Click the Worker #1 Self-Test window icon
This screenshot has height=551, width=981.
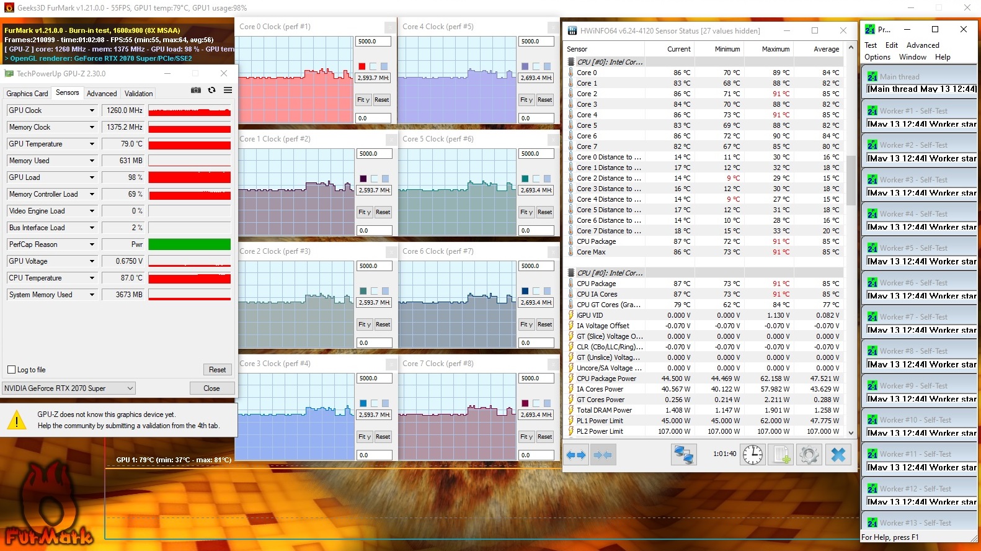(x=872, y=110)
